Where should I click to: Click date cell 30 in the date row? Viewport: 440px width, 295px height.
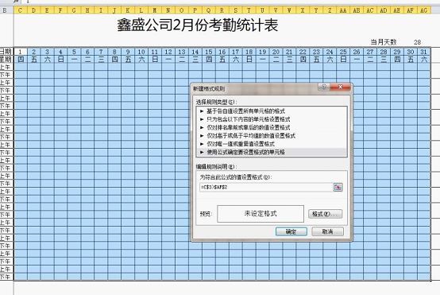(411, 52)
